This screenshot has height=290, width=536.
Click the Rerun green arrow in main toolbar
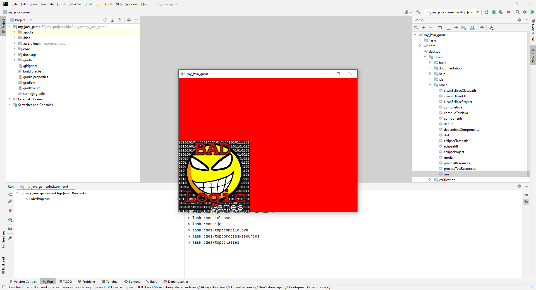pos(487,12)
